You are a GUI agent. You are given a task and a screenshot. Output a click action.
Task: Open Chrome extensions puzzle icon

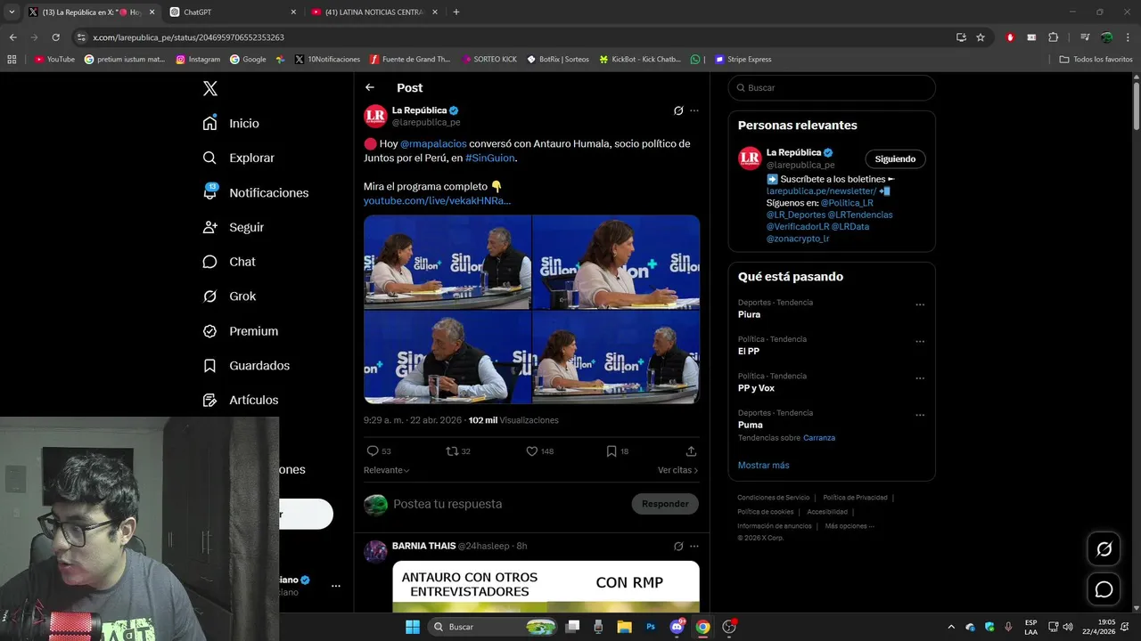pyautogui.click(x=1053, y=37)
